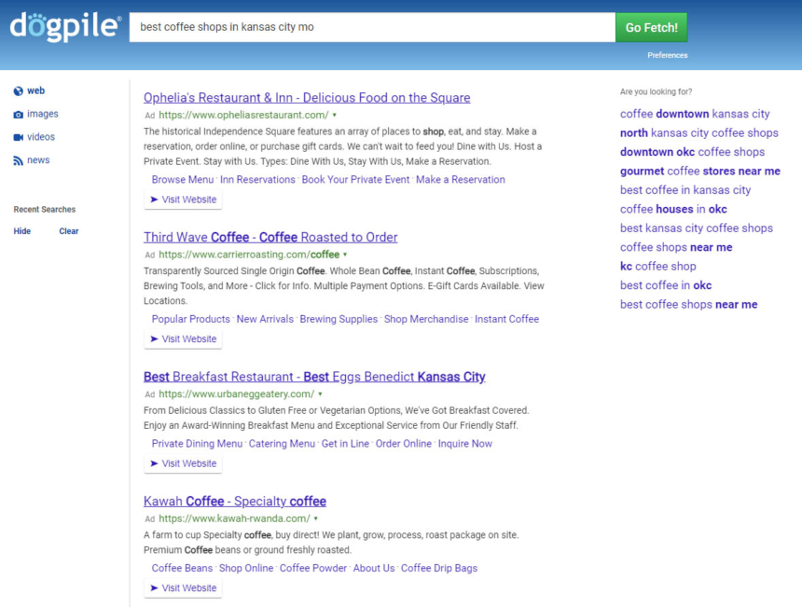Click the videos camcorder icon
Screen dimensions: 802x607
click(18, 137)
